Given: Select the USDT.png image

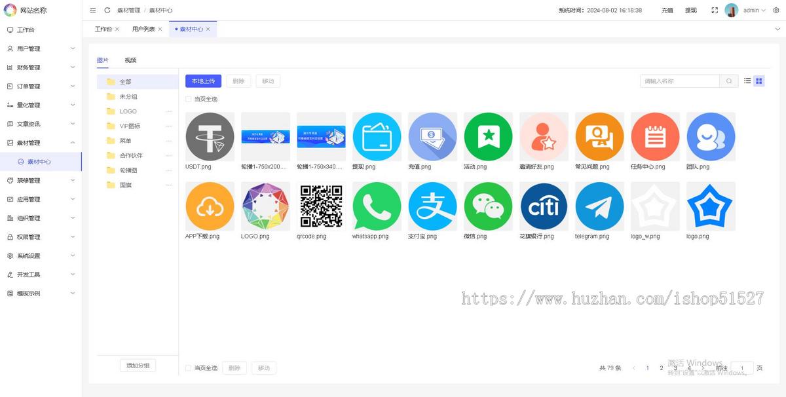Looking at the screenshot, I should pos(210,137).
